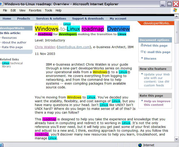Click the Internet Explorer page icon in title bar
Viewport: 179px width, 147px height.
(1, 4)
